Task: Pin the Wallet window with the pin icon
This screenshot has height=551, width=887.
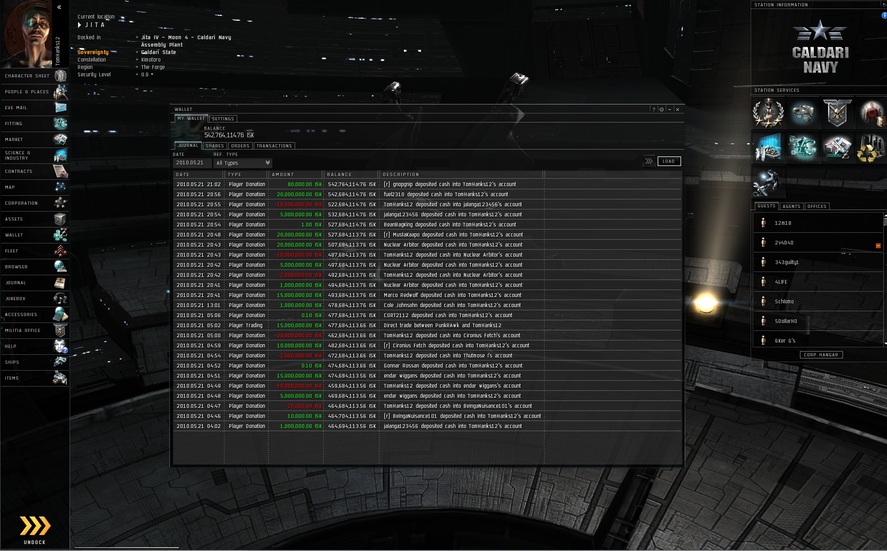Action: click(x=661, y=109)
